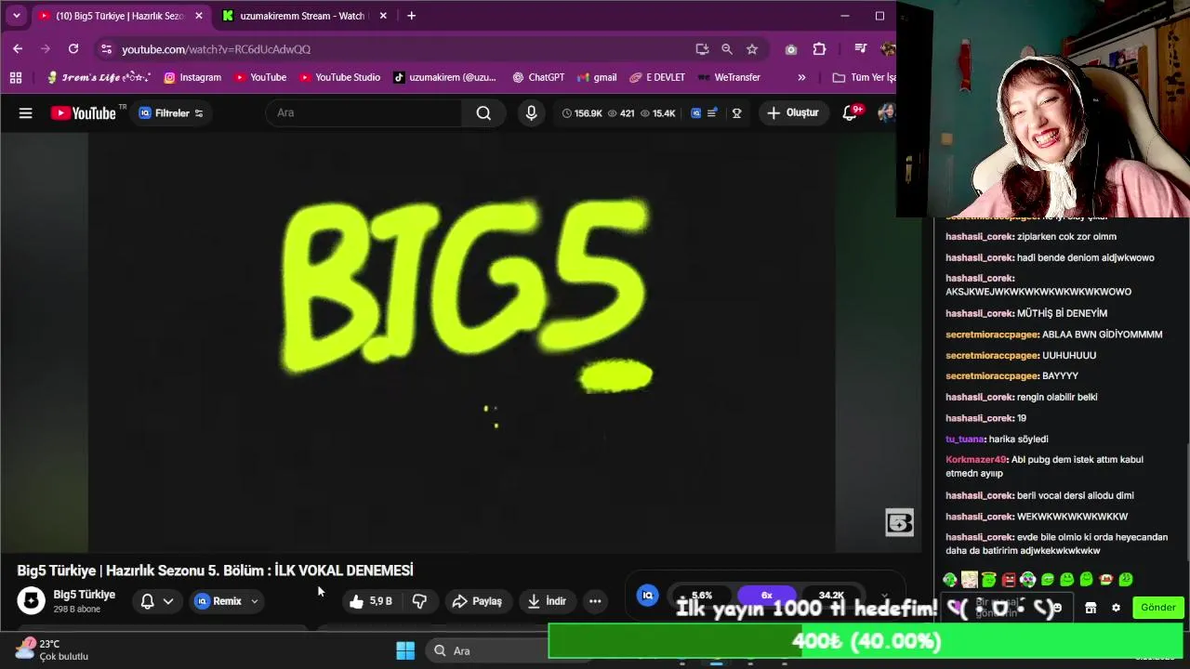
Task: Open the Filtreler filter button
Action: [171, 113]
